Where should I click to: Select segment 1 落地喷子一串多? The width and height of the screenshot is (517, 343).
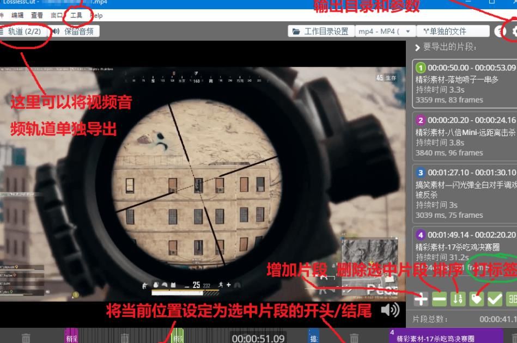[x=465, y=84]
